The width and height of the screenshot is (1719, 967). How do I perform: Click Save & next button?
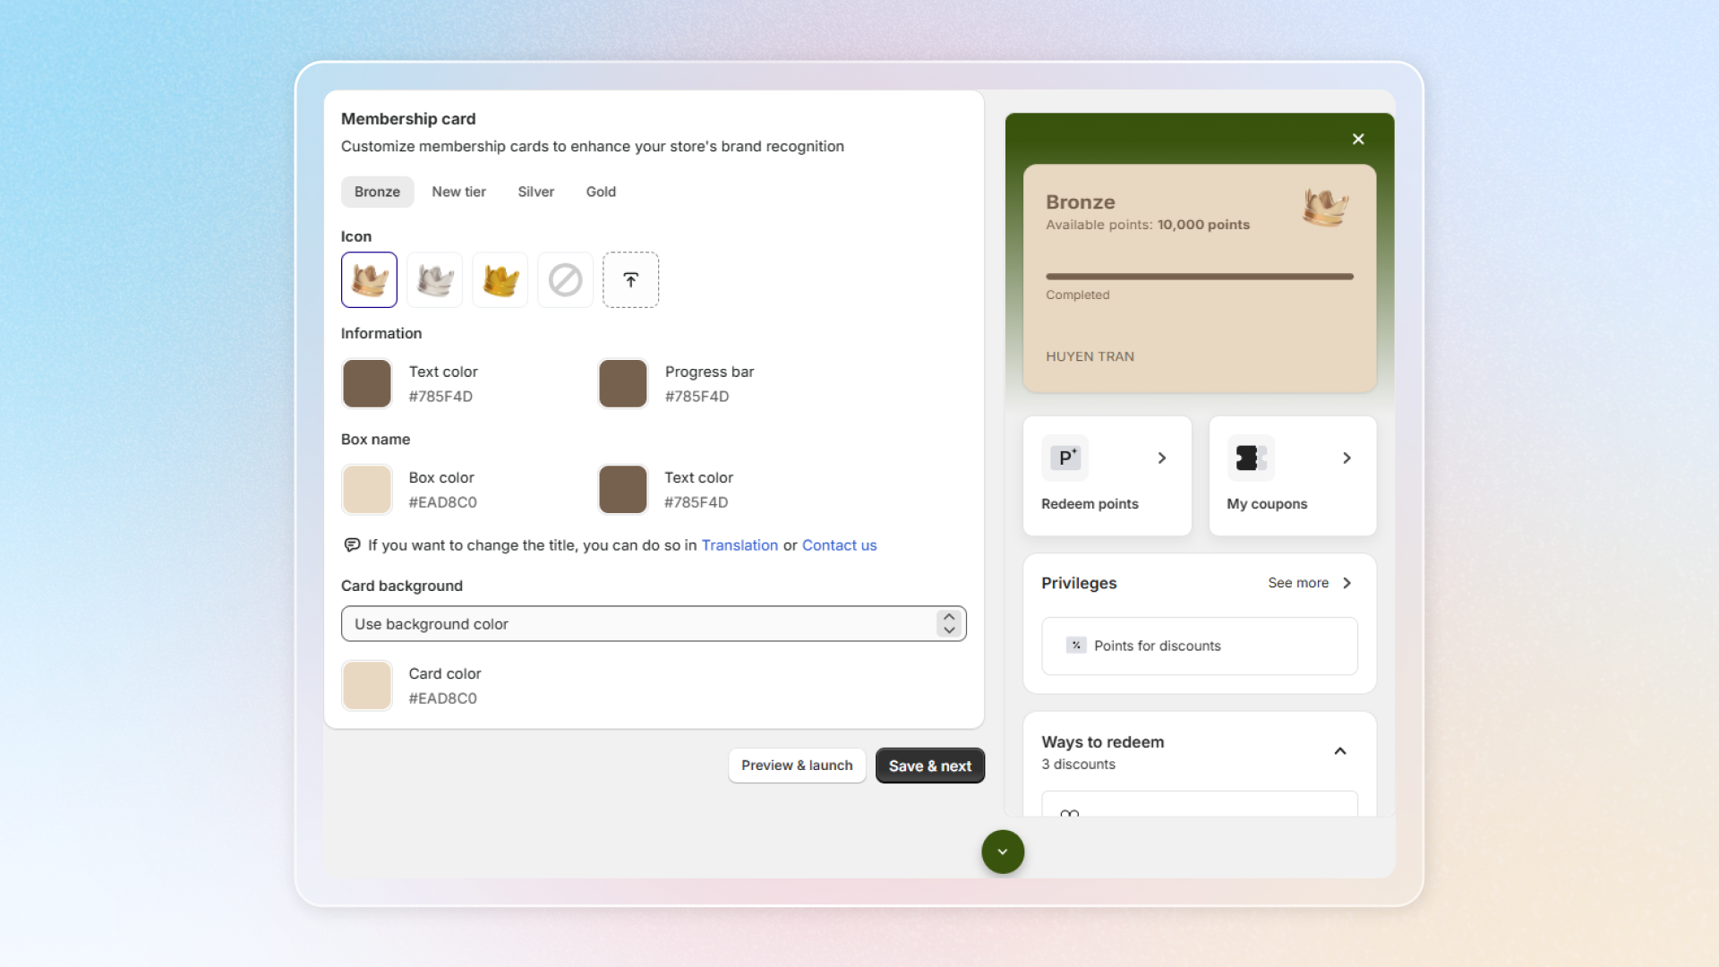929,766
